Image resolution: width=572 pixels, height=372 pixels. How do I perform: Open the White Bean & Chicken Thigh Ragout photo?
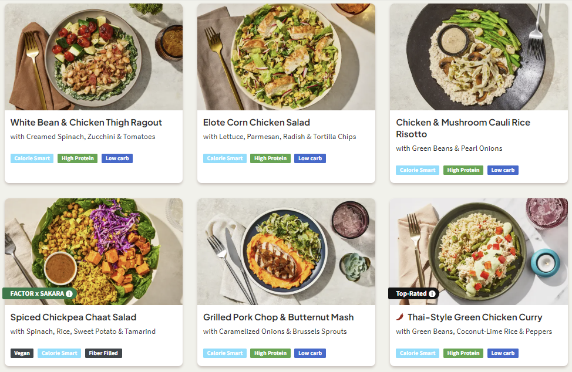[93, 57]
